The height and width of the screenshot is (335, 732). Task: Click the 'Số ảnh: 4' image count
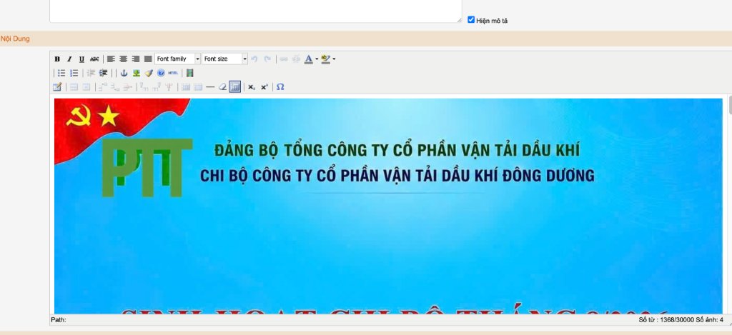click(710, 320)
